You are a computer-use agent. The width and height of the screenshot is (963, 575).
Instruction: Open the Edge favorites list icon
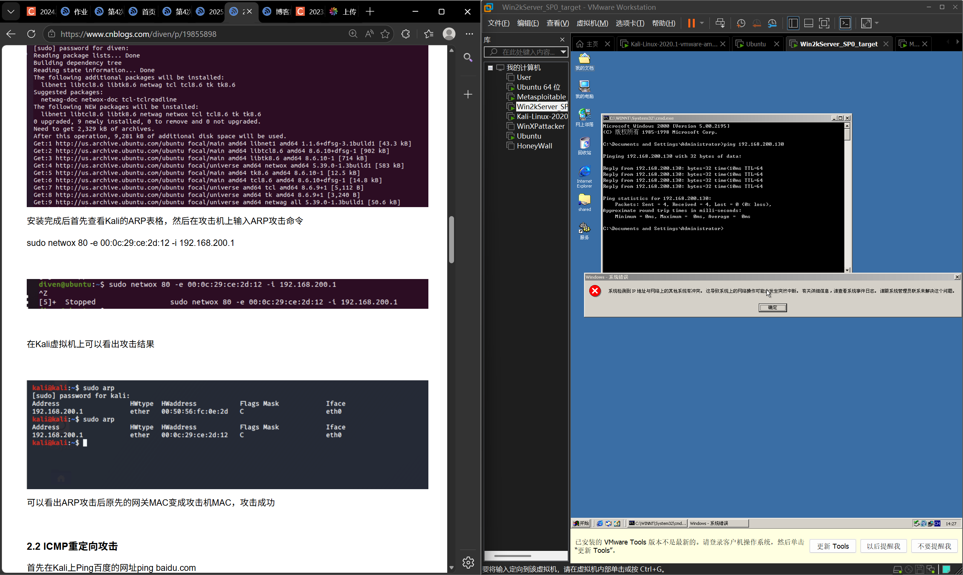[429, 34]
